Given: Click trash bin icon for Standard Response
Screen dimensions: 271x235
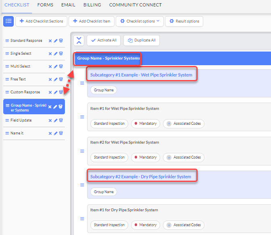Looking at the screenshot, I should click(61, 41).
